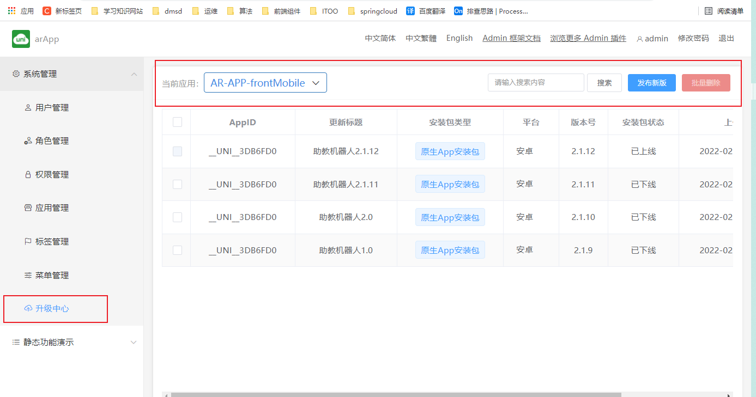Click the 已上线 status cell

coord(643,151)
